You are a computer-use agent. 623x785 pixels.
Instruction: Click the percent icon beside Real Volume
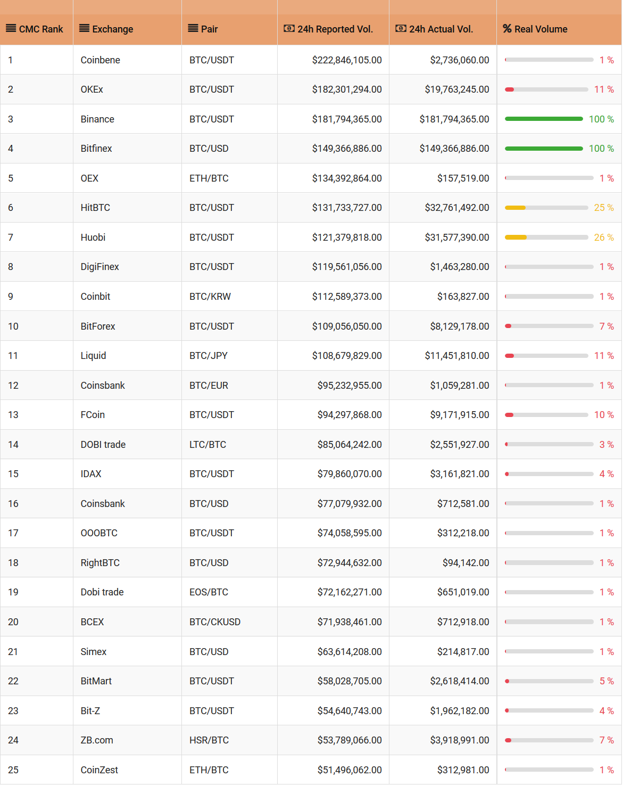point(508,29)
